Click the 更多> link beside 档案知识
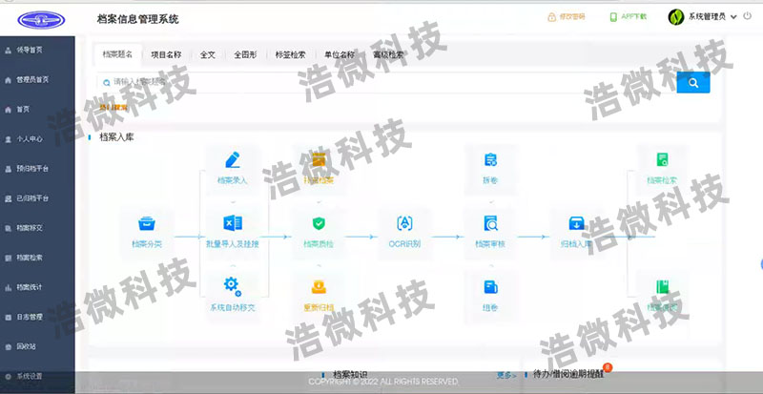This screenshot has width=763, height=394. 506,376
